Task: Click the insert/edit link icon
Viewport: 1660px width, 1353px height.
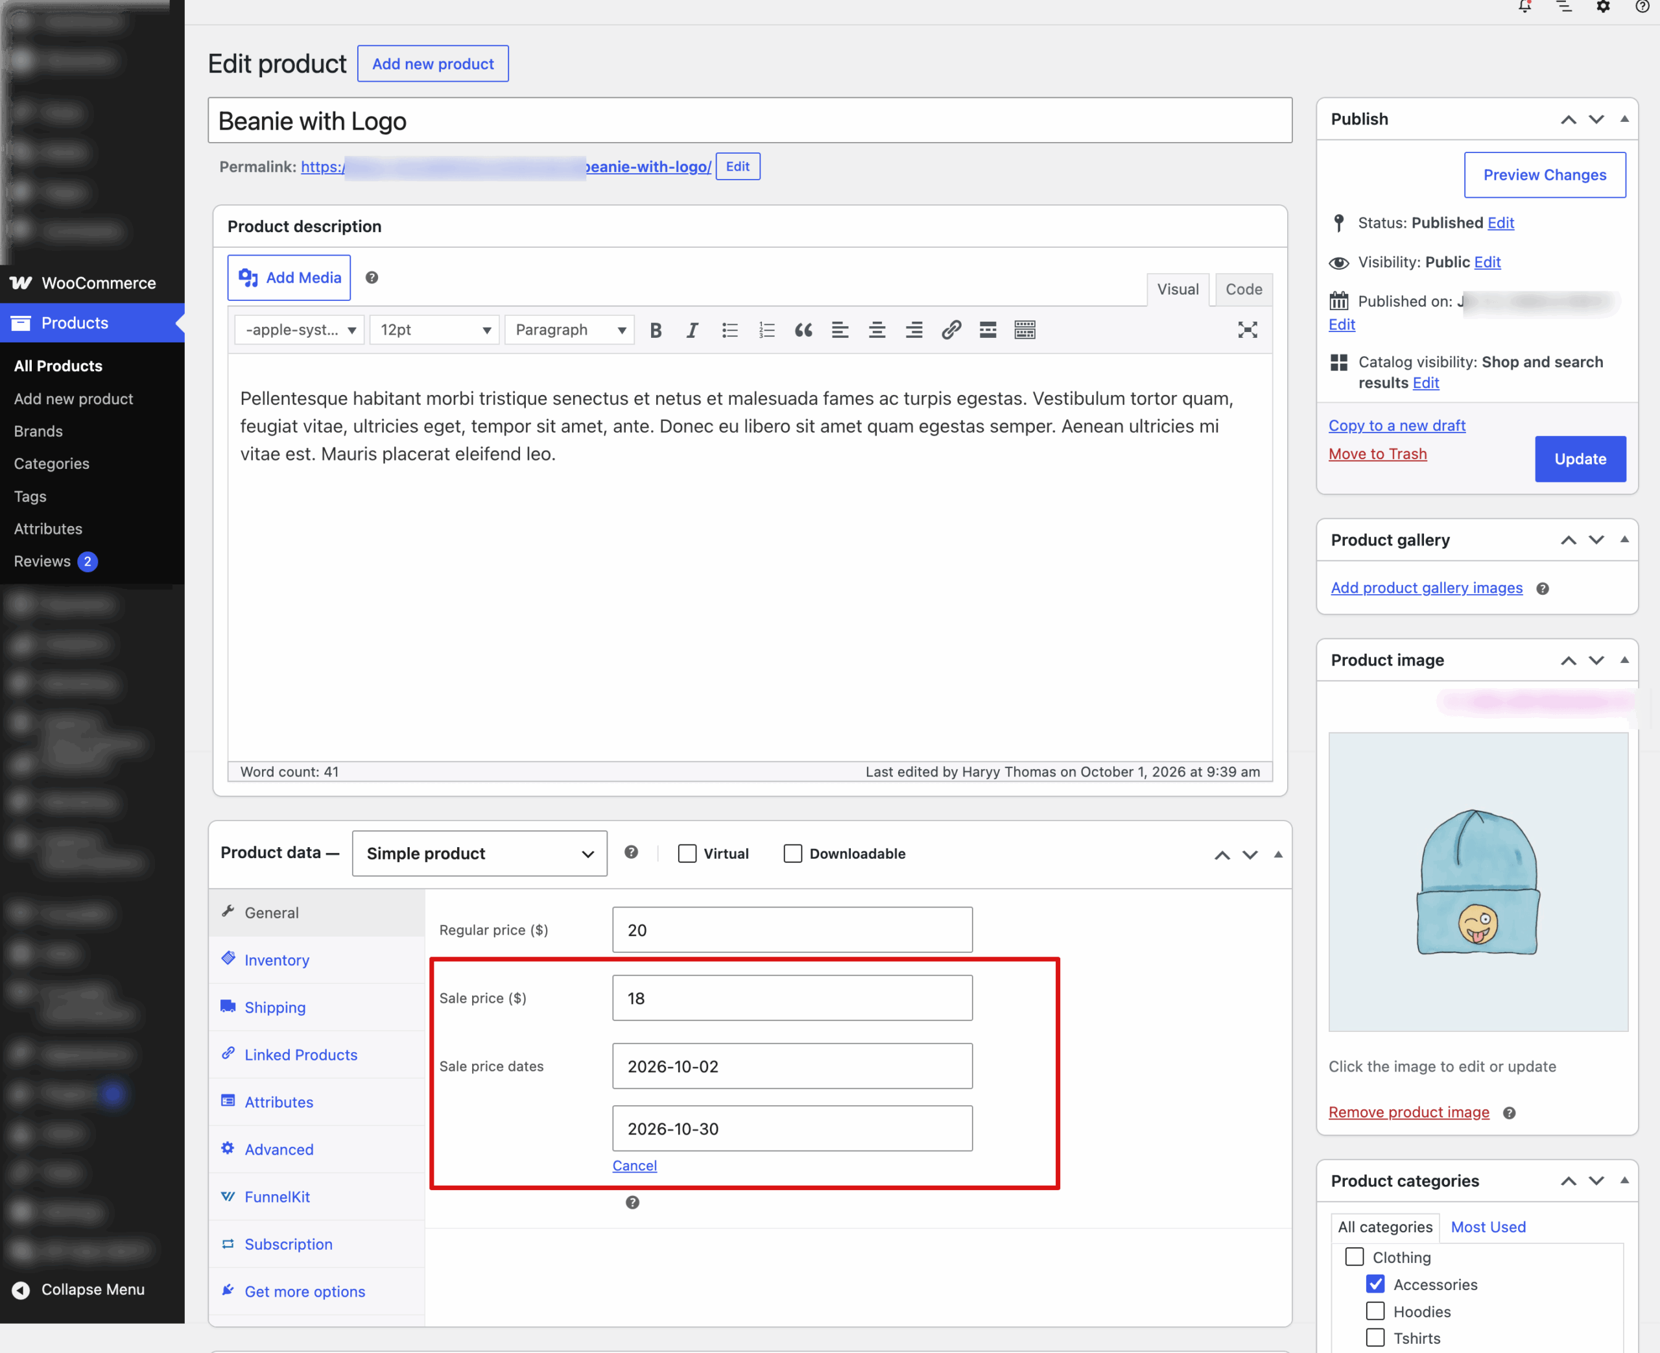Action: pyautogui.click(x=951, y=330)
